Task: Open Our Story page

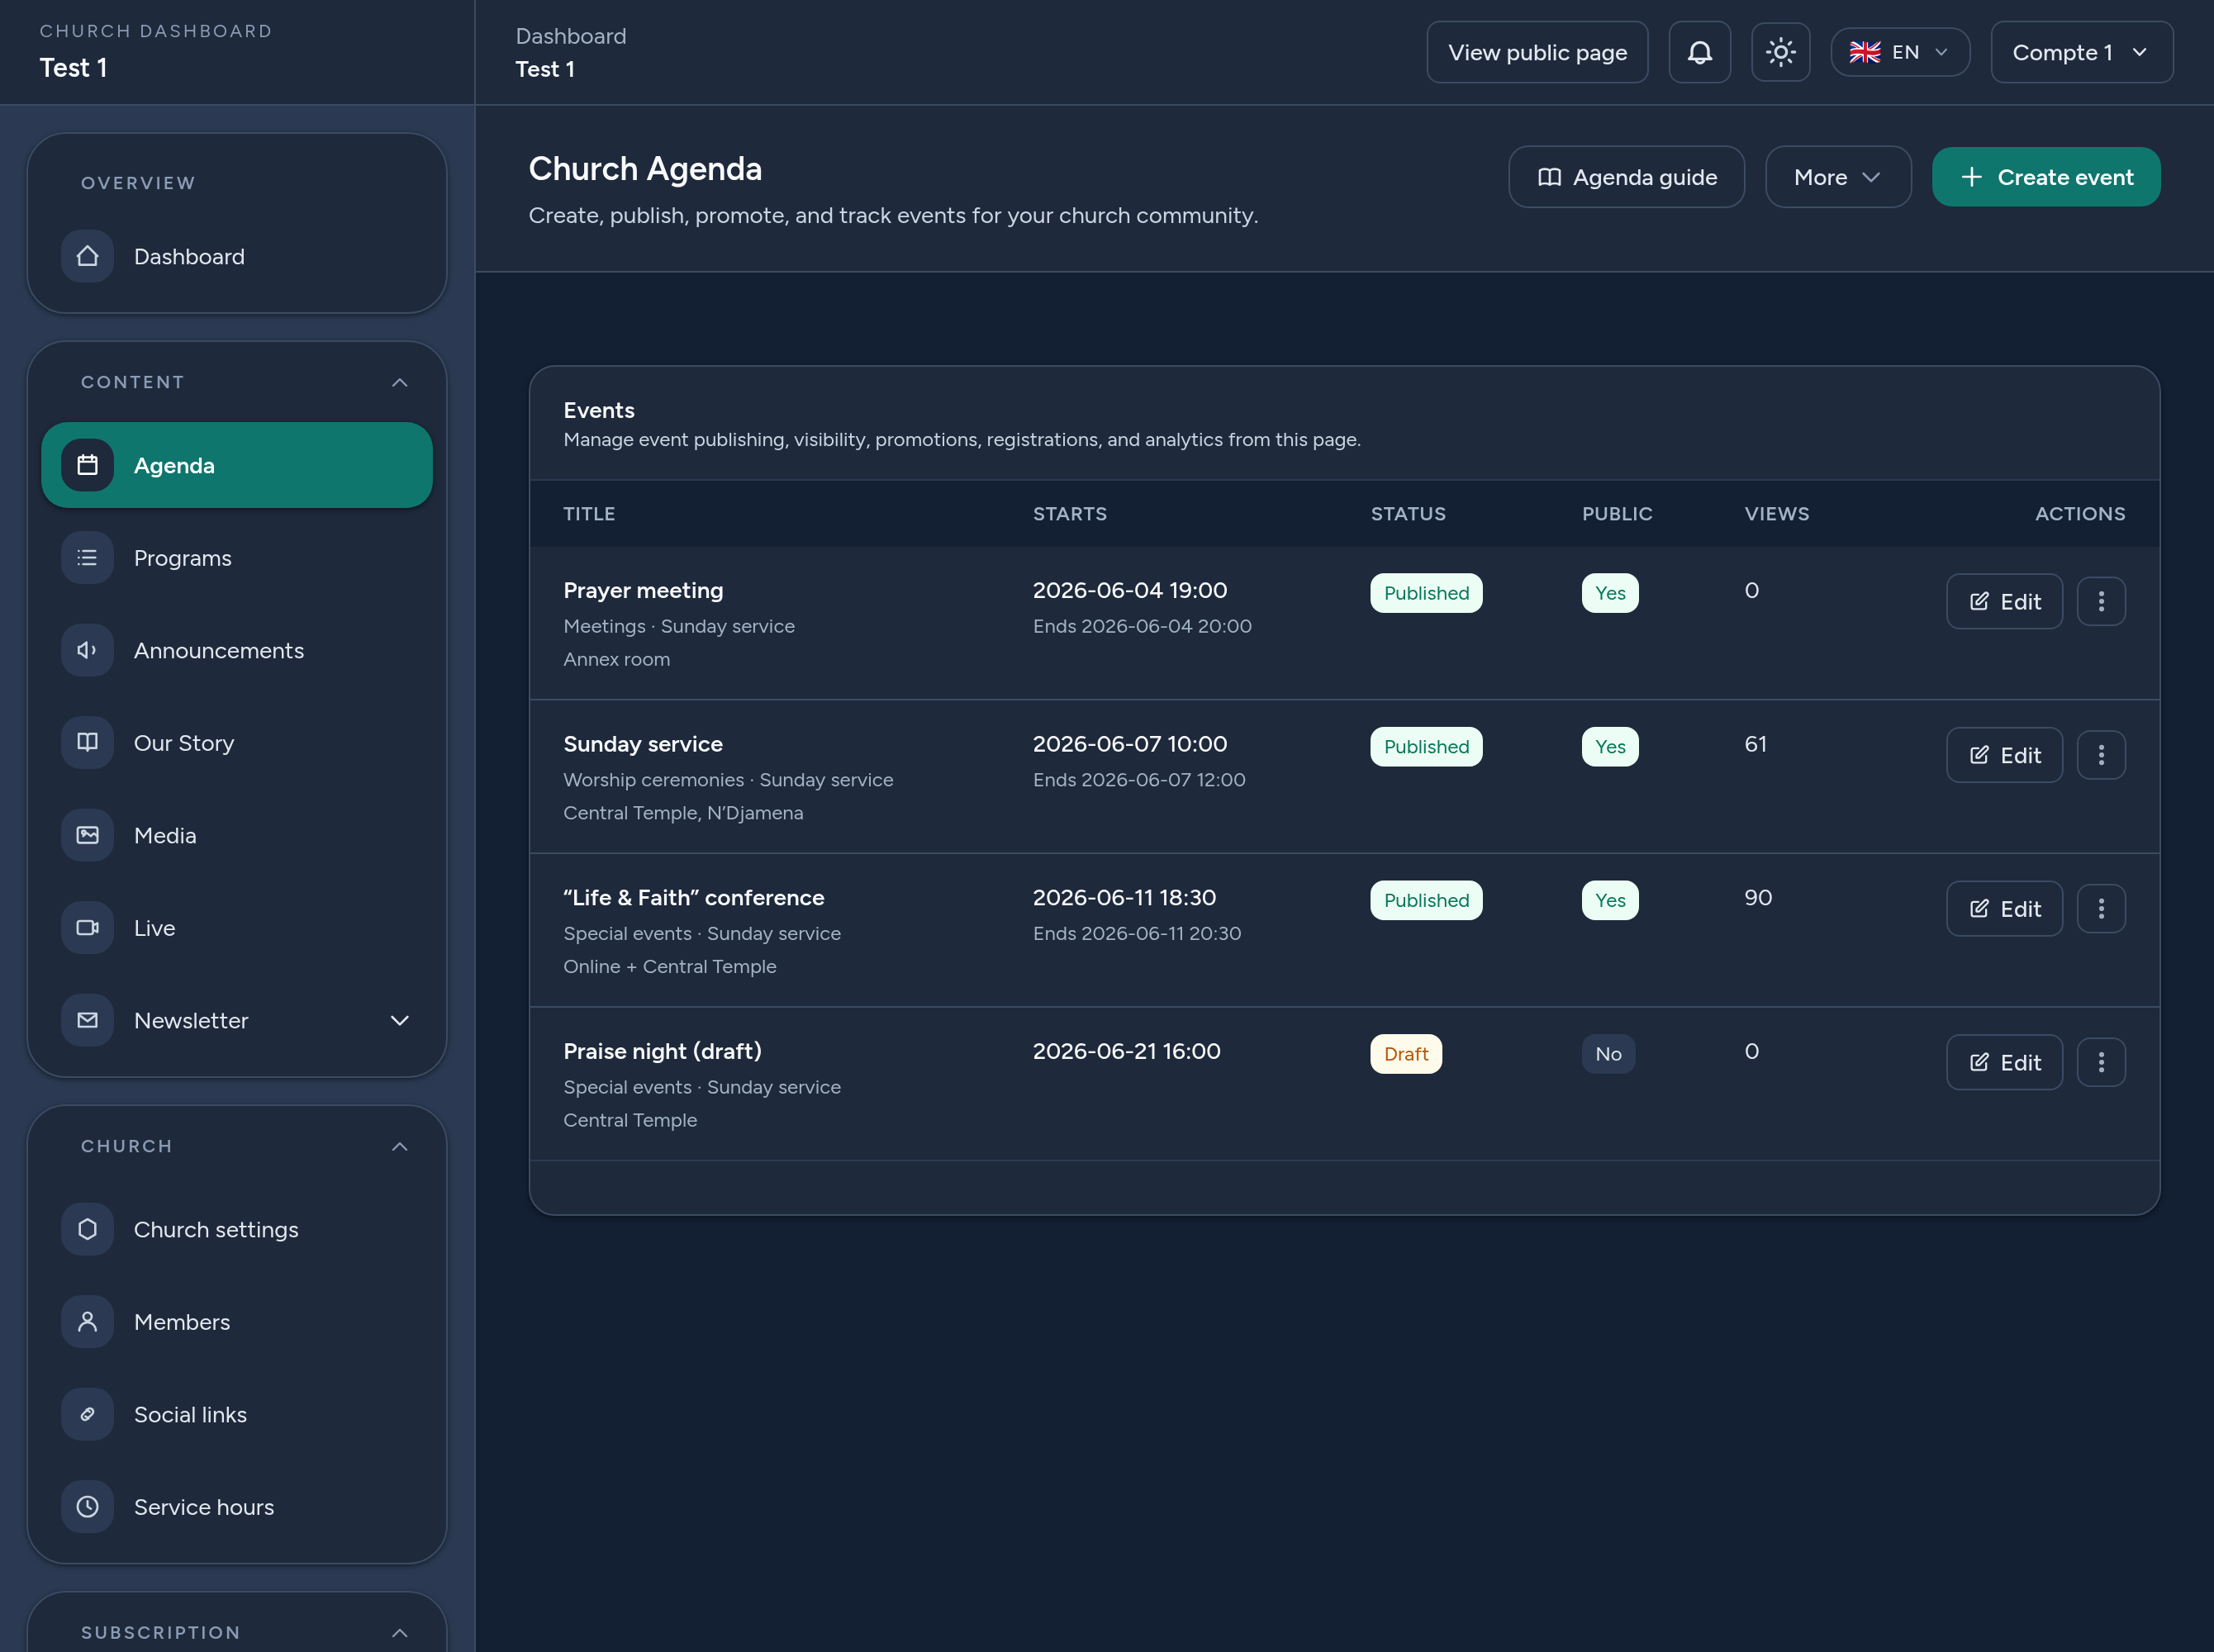Action: coord(237,743)
